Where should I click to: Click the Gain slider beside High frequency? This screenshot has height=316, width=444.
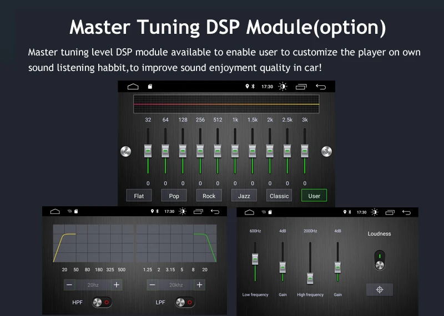(x=337, y=267)
